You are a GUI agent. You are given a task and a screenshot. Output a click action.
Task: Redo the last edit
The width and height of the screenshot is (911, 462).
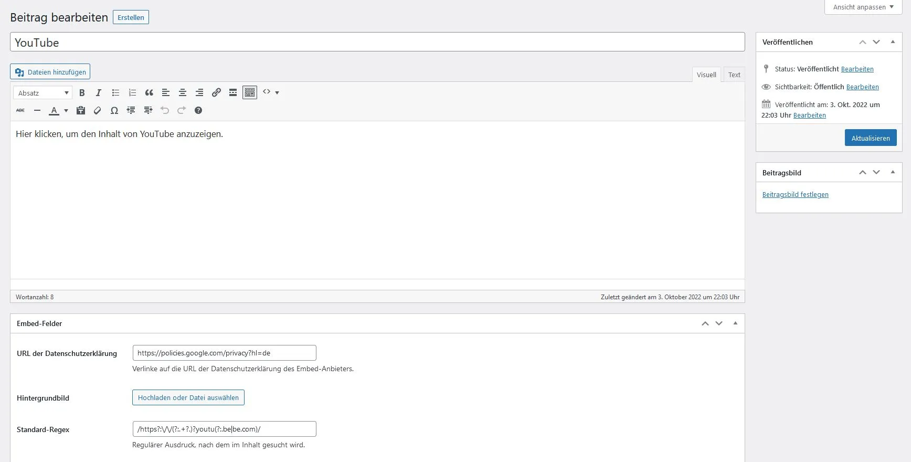[182, 110]
